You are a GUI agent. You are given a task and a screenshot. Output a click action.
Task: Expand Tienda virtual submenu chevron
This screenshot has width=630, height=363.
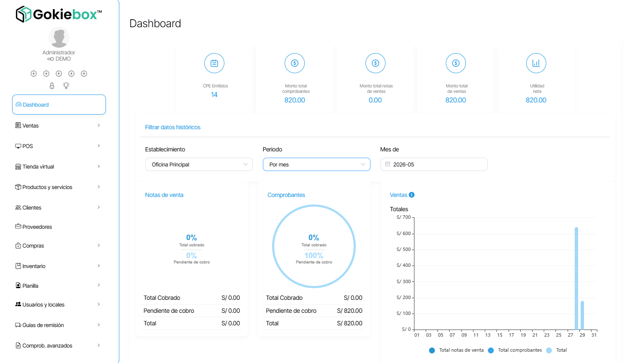[99, 166]
